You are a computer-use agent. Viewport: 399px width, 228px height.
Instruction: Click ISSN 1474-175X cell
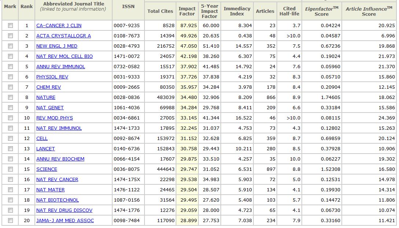(x=127, y=179)
